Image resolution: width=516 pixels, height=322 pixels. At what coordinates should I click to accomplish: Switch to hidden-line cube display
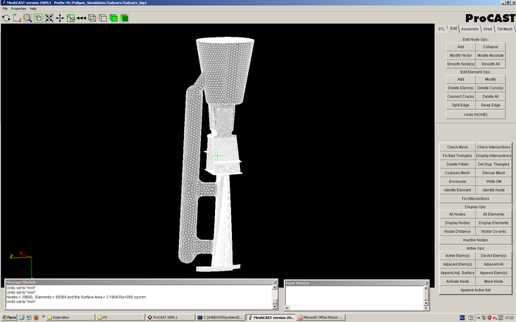tap(103, 18)
